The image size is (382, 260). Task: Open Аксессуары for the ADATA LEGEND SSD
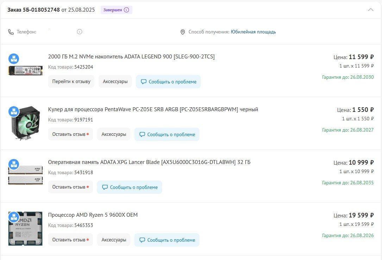coord(115,82)
